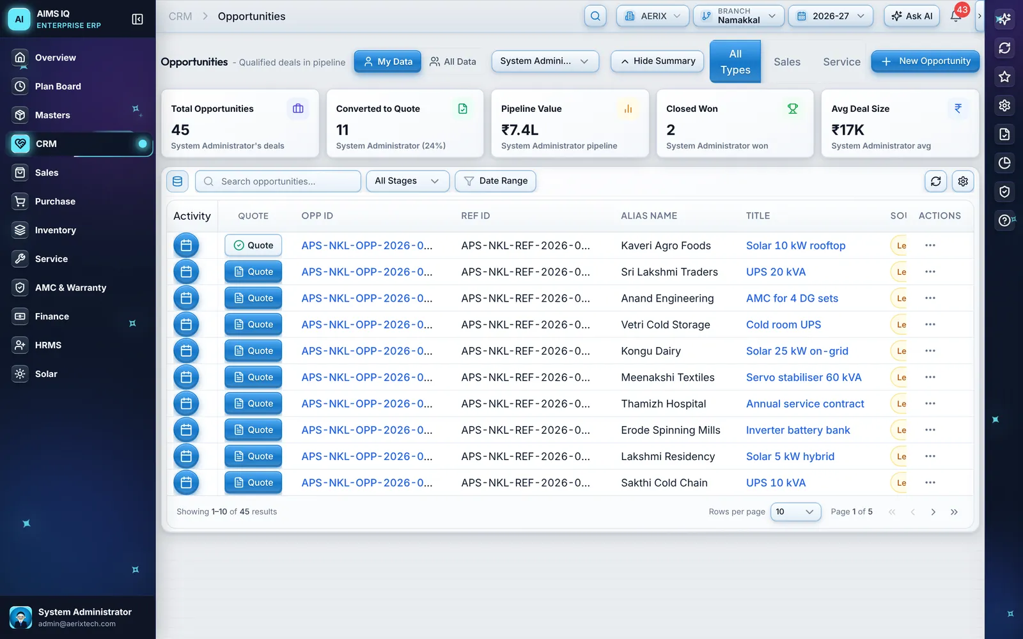
Task: Open the help icon in right rail
Action: (x=1004, y=220)
